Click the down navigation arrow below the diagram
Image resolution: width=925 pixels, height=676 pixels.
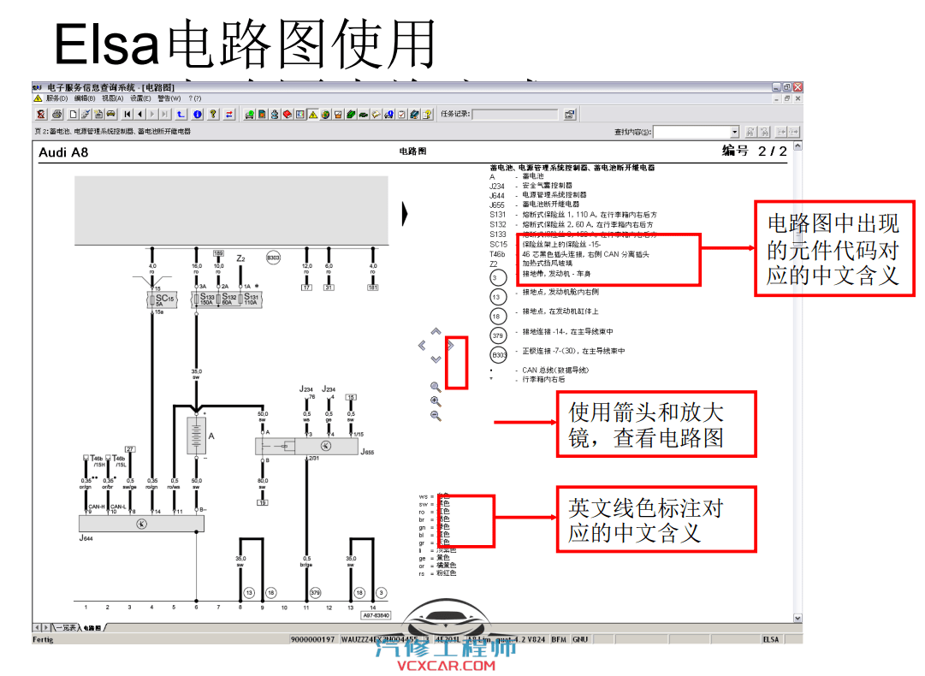[x=435, y=359]
